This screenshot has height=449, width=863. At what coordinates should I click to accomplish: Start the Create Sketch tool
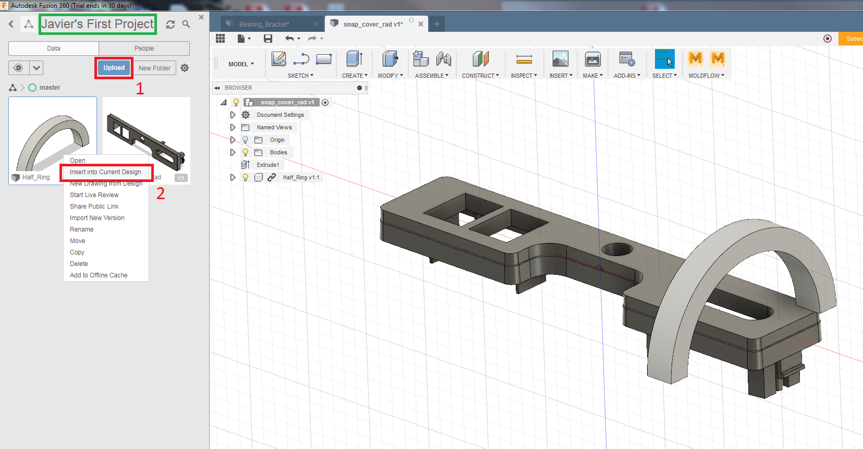click(279, 59)
